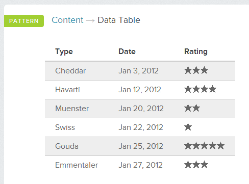
Task: Click Gouda's five-star rating
Action: pyautogui.click(x=204, y=146)
